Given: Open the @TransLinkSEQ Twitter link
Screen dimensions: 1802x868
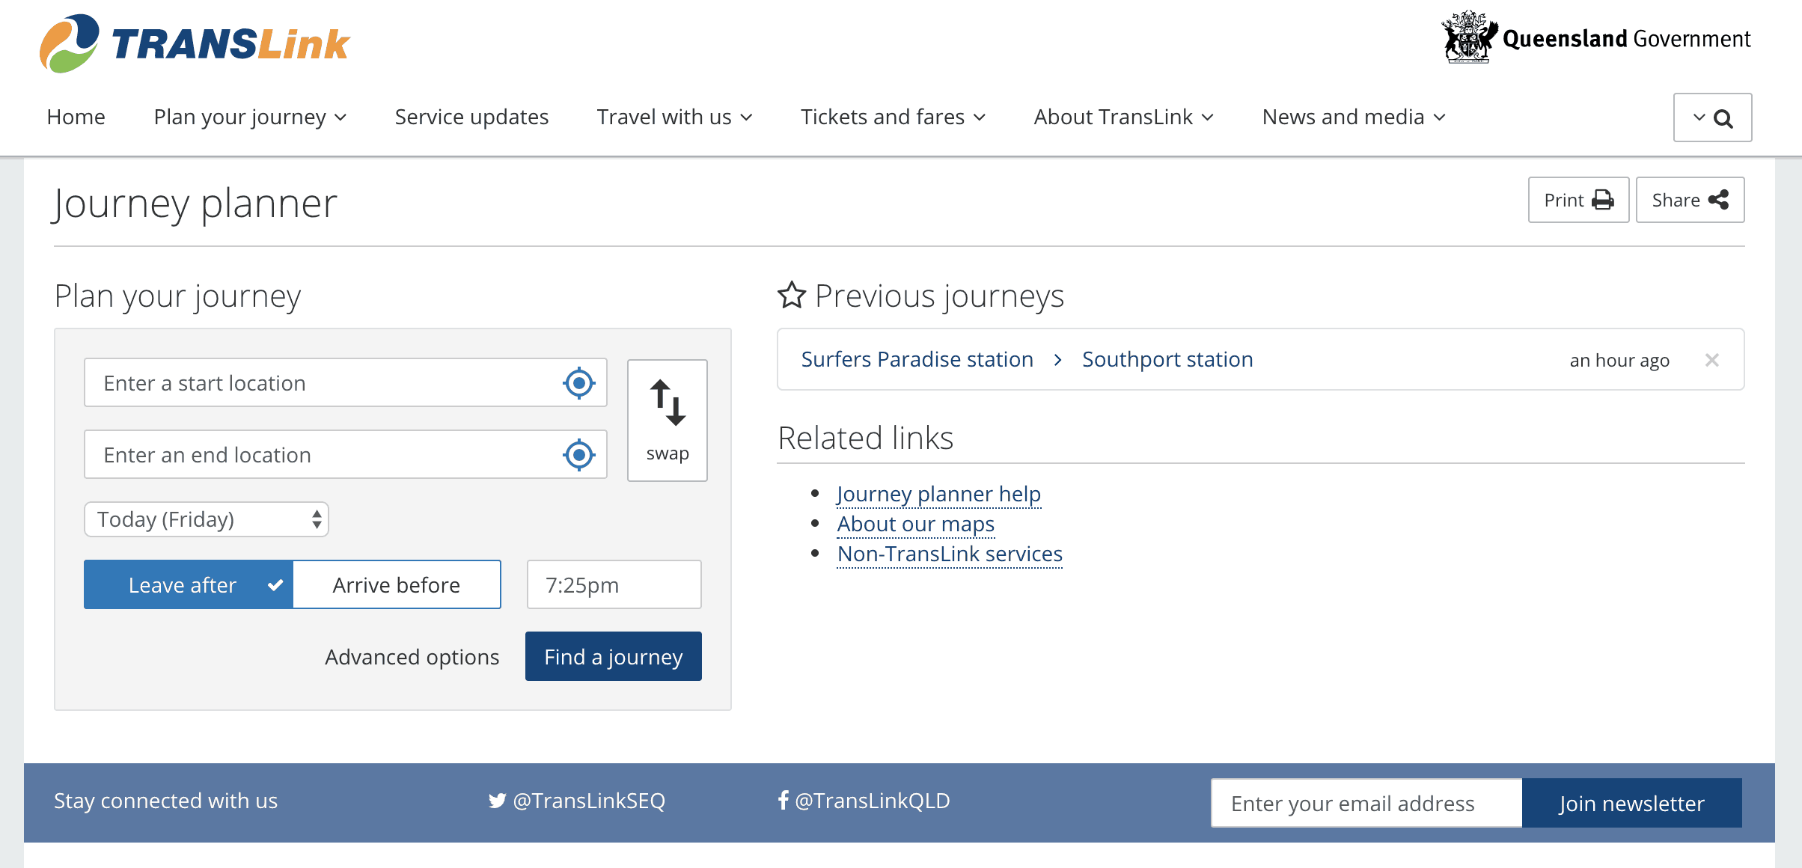Looking at the screenshot, I should 576,801.
